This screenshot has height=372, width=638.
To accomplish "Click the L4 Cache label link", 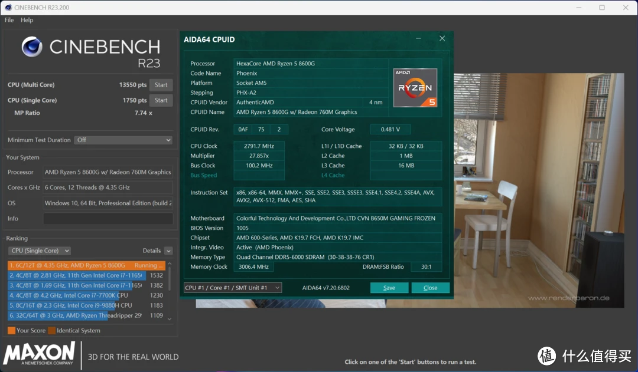I will point(333,176).
